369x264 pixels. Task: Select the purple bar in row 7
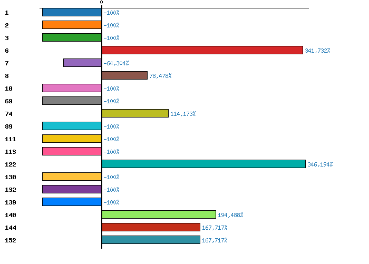[x=82, y=63]
